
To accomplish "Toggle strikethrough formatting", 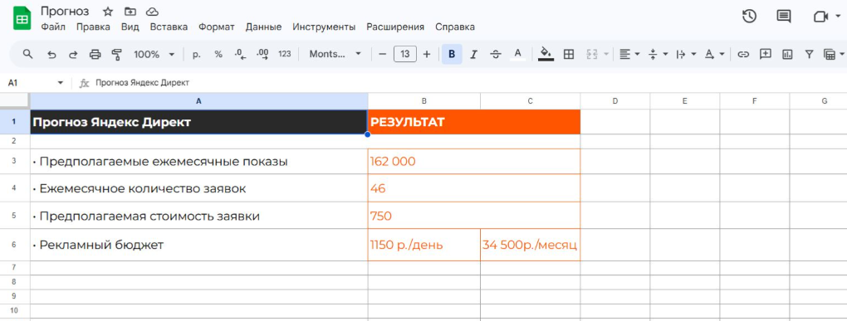I will point(496,54).
